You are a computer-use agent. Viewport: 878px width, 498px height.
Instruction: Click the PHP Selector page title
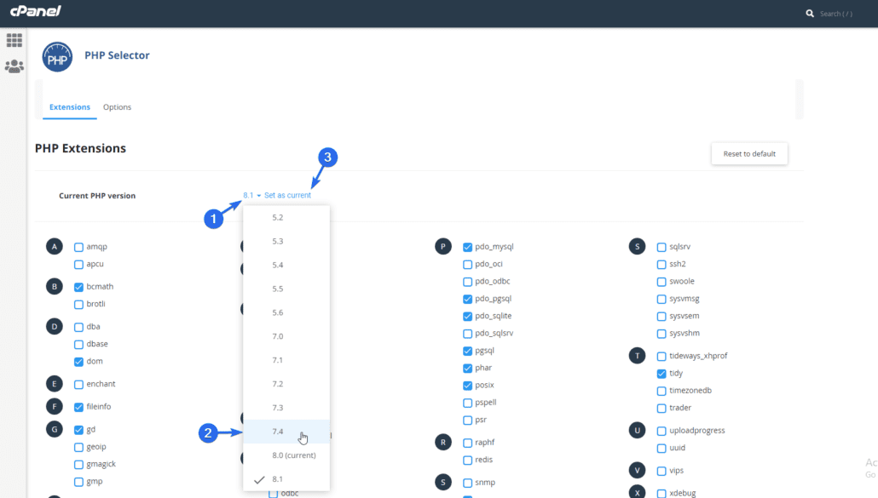click(117, 55)
